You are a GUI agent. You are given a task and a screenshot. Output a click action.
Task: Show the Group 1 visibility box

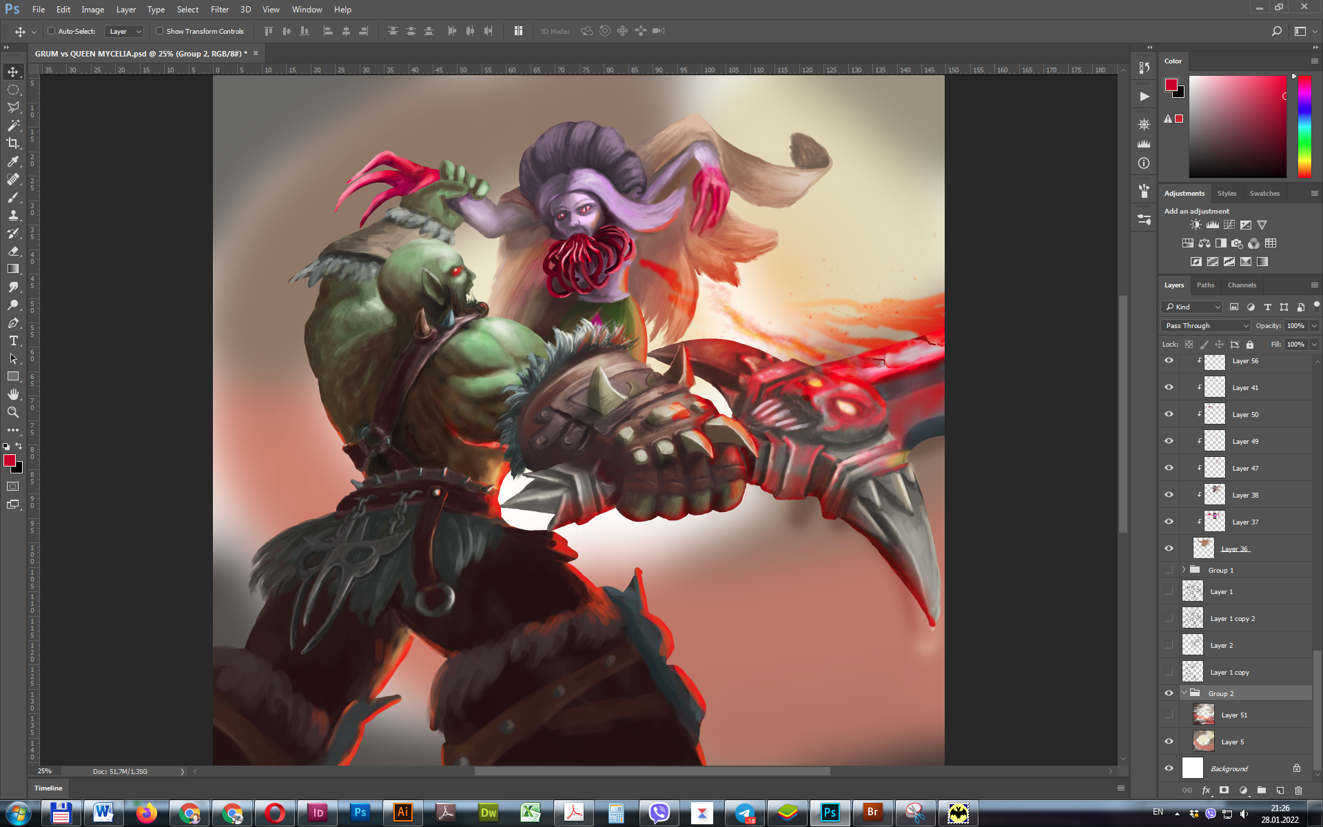pos(1169,570)
